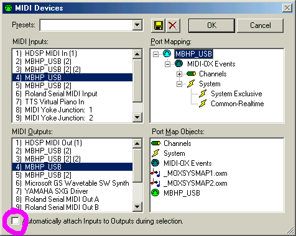
Task: Select output 1) HDSP MIDI Out (1)
Action: coord(73,143)
